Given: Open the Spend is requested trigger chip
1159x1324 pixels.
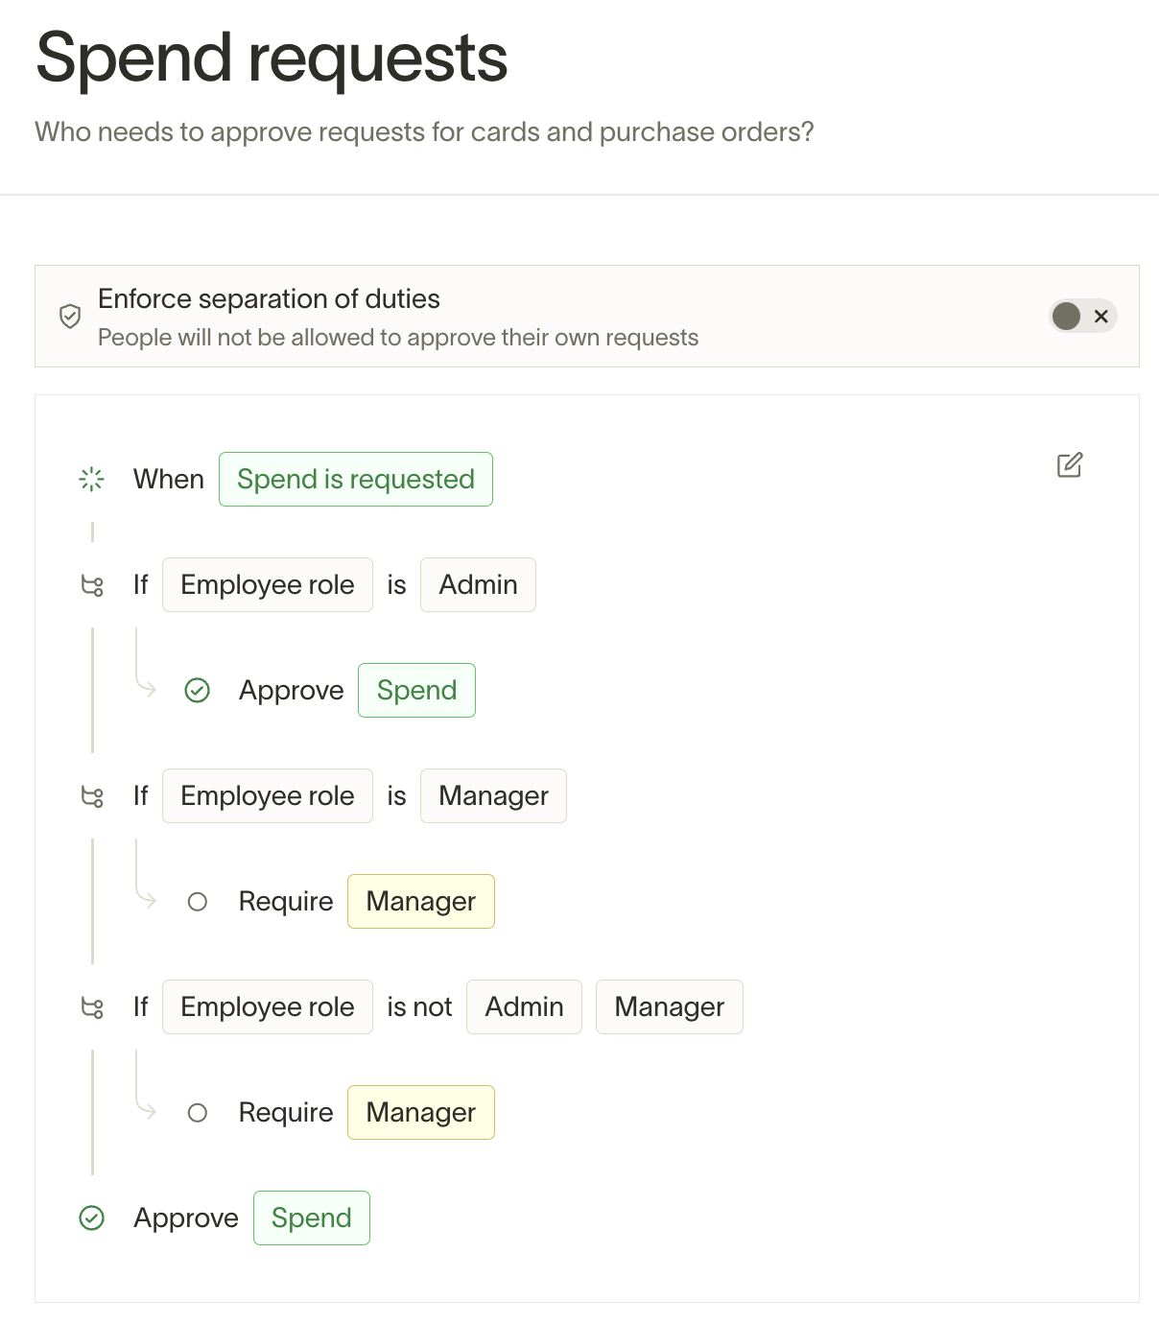Looking at the screenshot, I should tap(356, 479).
